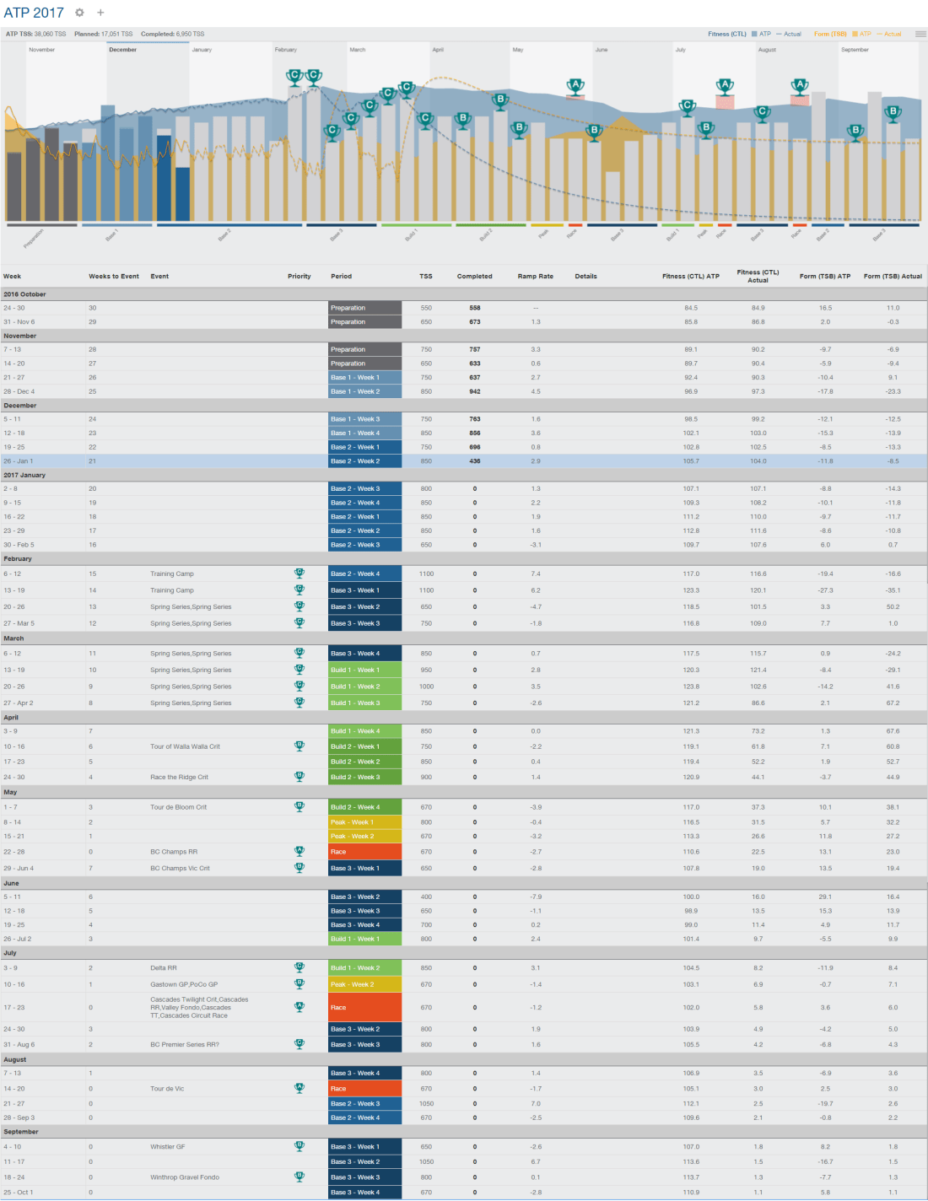The height and width of the screenshot is (1201, 928).
Task: Open ATP 2017 settings gear
Action: [79, 13]
